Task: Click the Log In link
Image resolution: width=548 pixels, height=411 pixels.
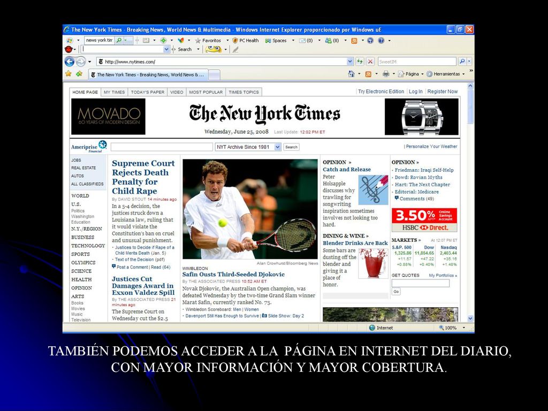Action: 415,92
